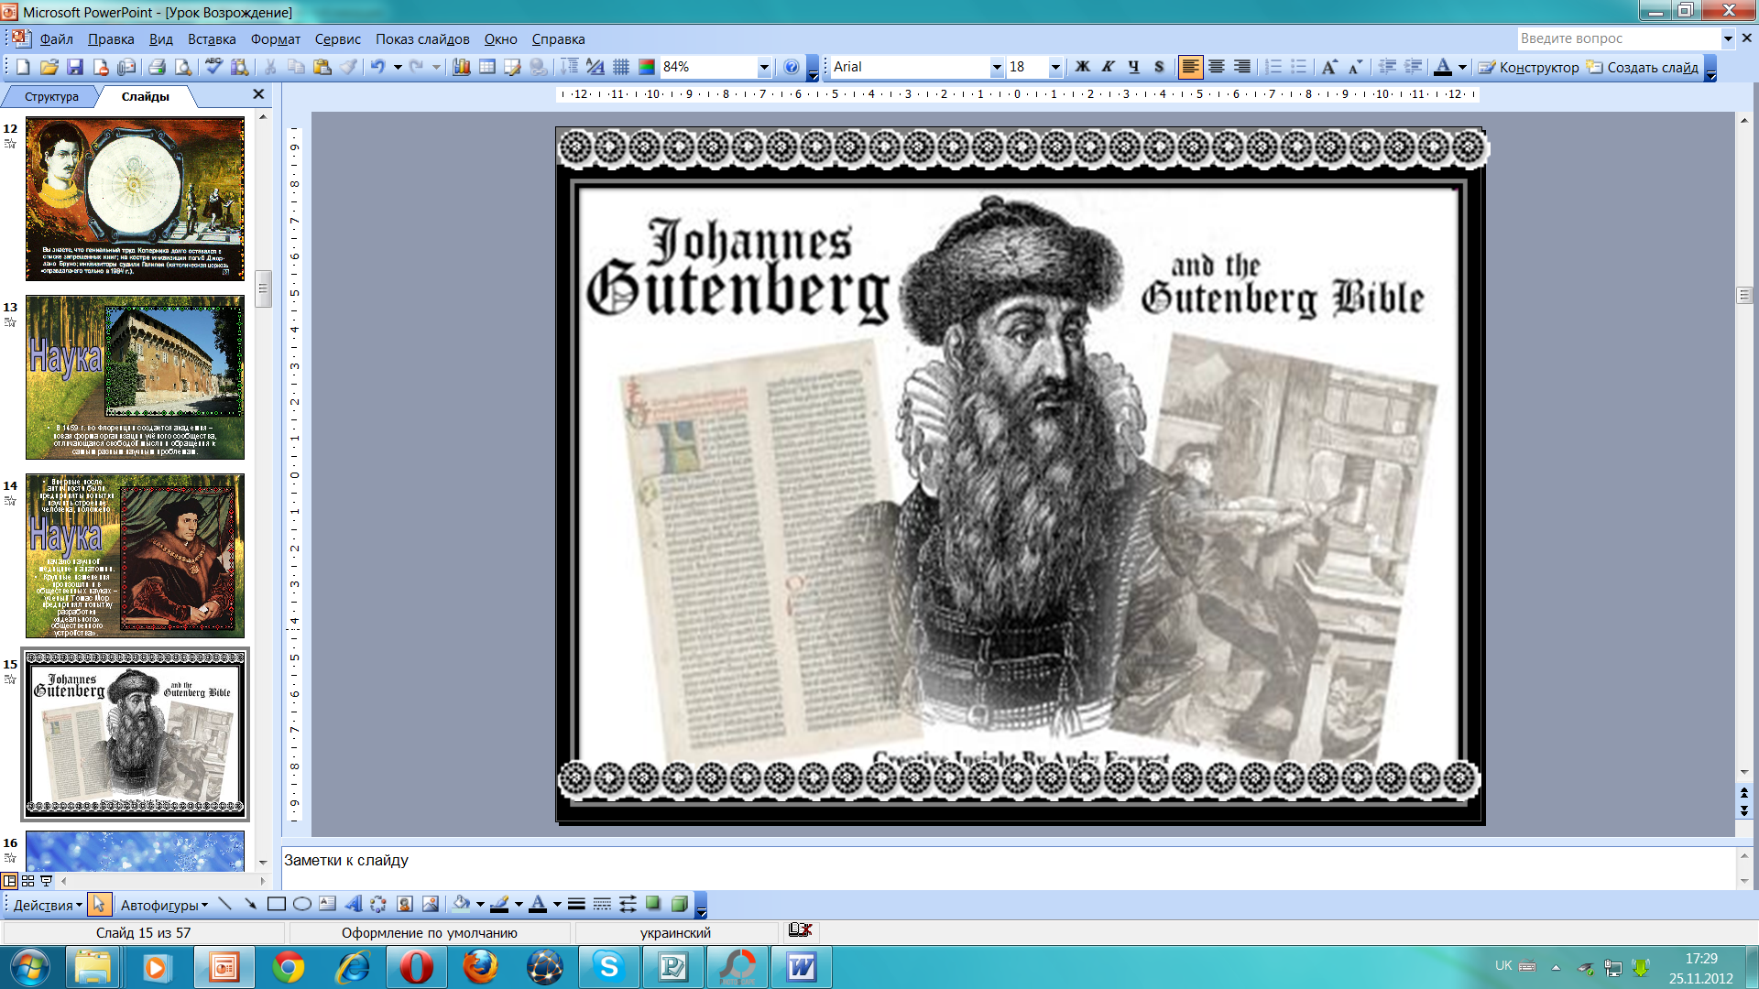The height and width of the screenshot is (989, 1759).
Task: Enable right text alignment
Action: [1241, 67]
